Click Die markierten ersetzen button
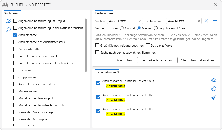Screen dimensions: 222x130 click(x=156, y=60)
